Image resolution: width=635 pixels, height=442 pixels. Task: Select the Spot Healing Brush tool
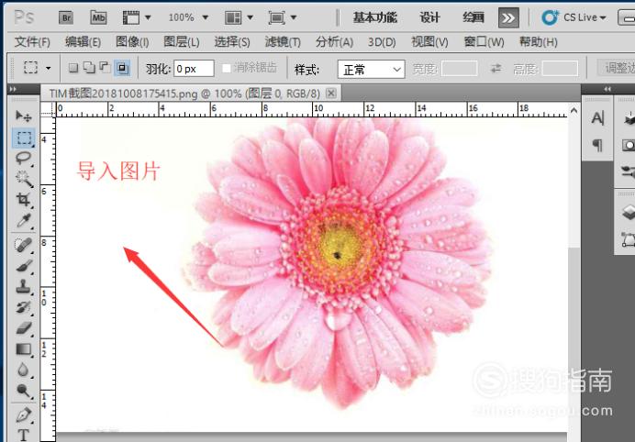click(x=24, y=245)
